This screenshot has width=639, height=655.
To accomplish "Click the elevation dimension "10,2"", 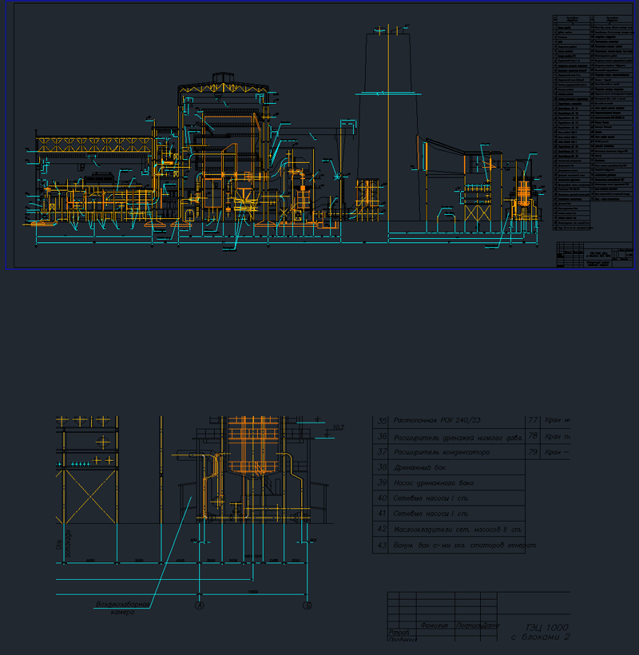I will [x=338, y=426].
